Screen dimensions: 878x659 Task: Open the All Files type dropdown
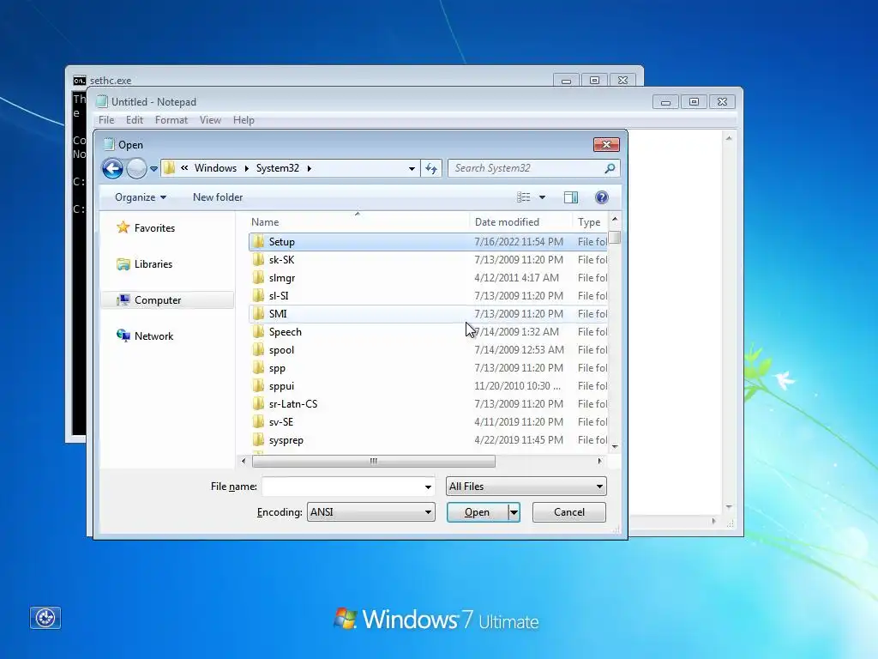(526, 487)
